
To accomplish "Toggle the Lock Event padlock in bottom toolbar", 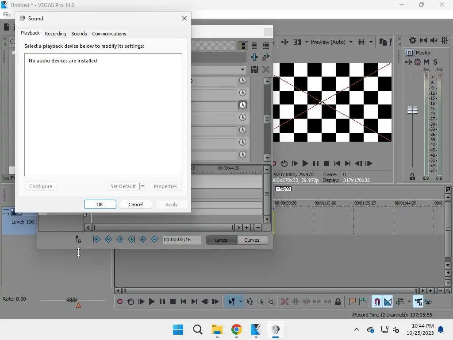I will pyautogui.click(x=338, y=302).
